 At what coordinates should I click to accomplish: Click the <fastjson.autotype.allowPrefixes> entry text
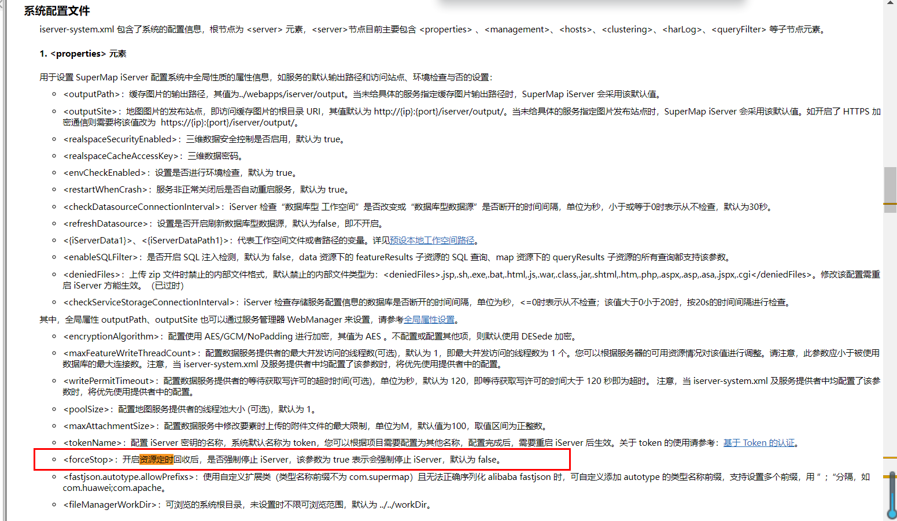click(x=467, y=482)
